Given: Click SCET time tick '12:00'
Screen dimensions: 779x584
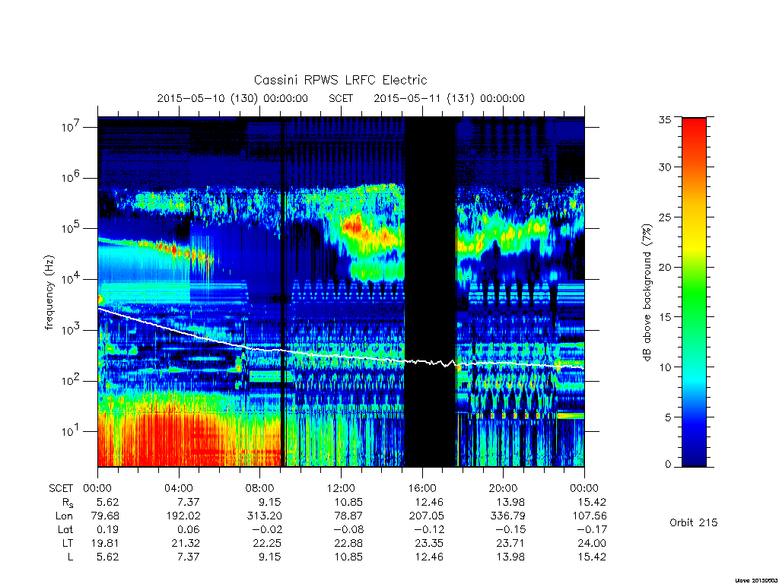Looking at the screenshot, I should tap(341, 488).
